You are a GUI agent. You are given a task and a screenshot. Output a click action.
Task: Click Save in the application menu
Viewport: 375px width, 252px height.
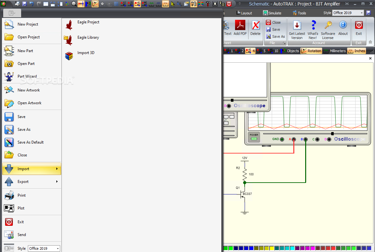tap(32, 117)
